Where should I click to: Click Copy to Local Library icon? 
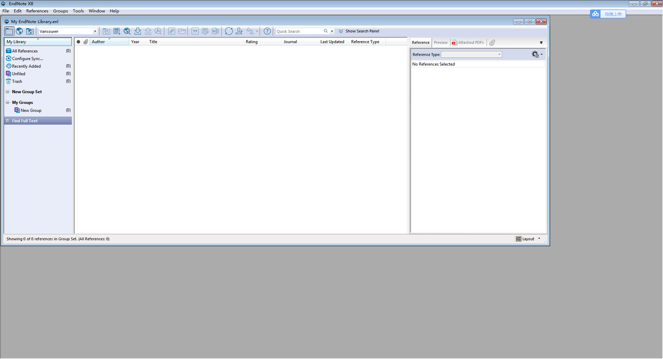point(106,31)
